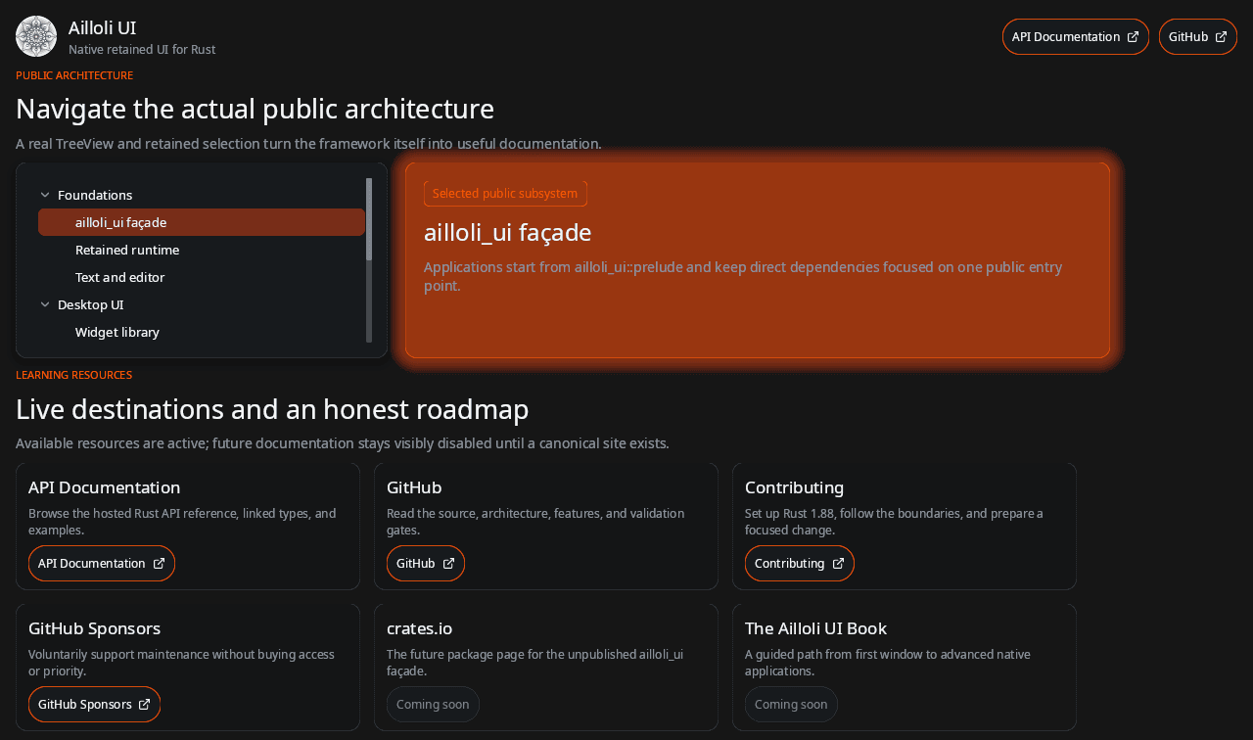This screenshot has height=740, width=1253.
Task: Click external-link icon on GitHub card button
Action: pos(448,564)
